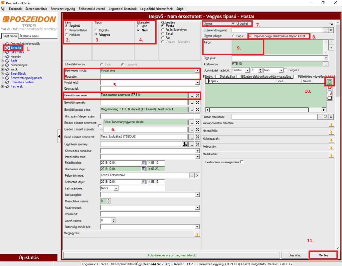Expand Hozzáférők arrow icon
The image size is (342, 266).
pos(331,132)
